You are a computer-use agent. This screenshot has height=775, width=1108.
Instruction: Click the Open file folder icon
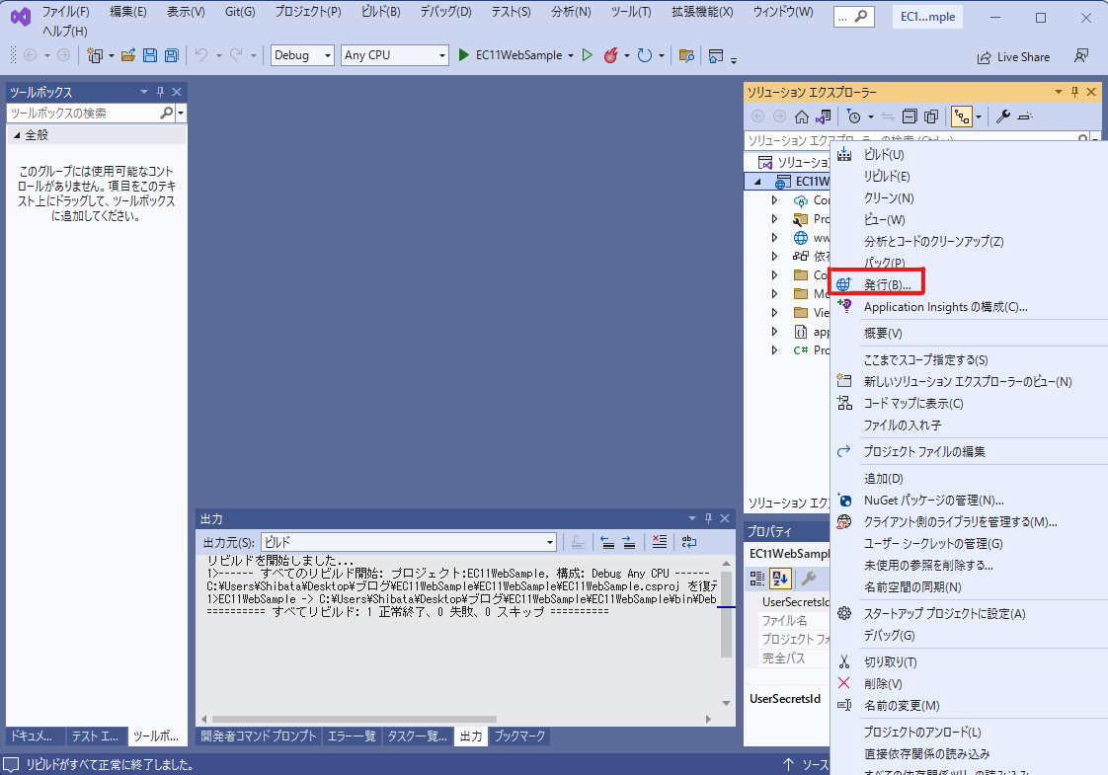[128, 55]
